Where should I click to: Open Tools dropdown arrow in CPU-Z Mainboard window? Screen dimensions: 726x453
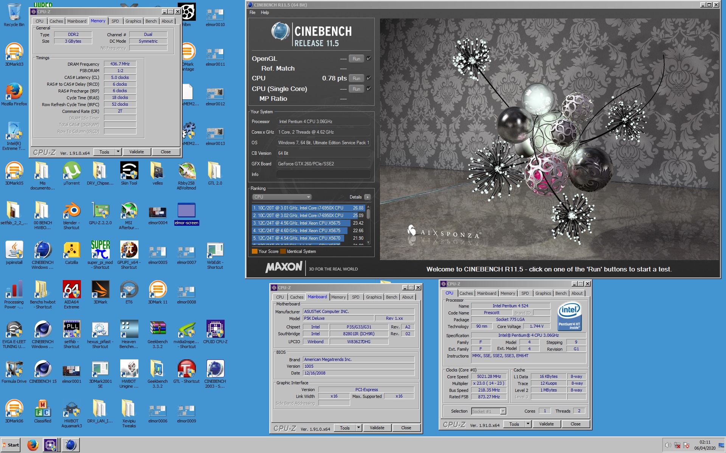(358, 428)
